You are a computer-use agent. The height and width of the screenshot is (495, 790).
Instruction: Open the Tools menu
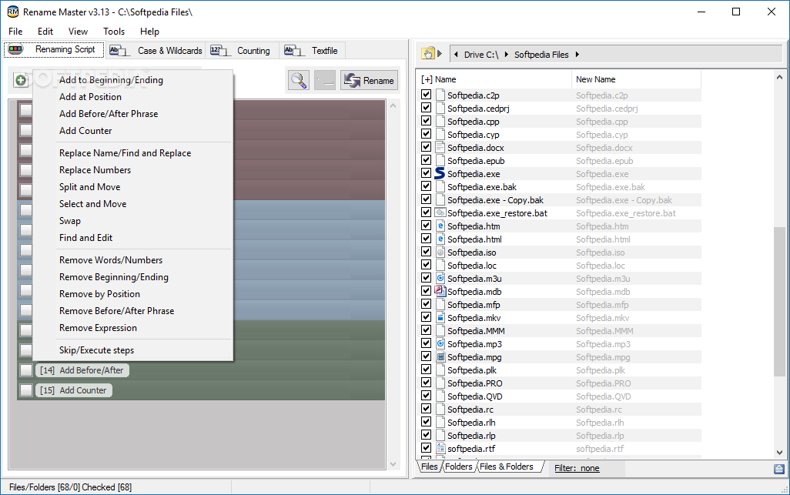tap(114, 32)
